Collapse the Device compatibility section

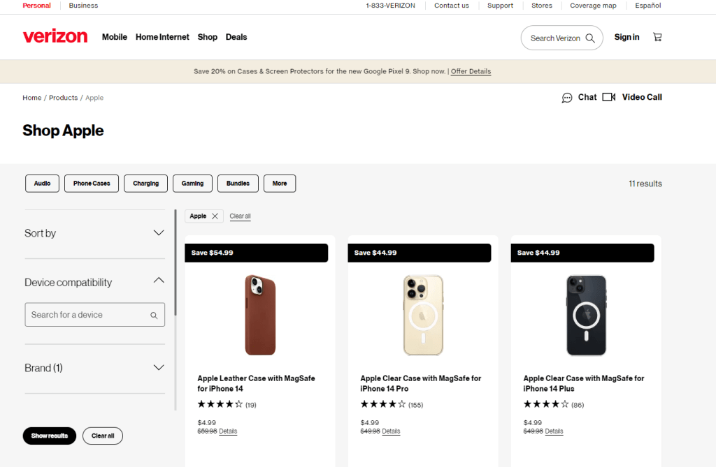pyautogui.click(x=159, y=281)
